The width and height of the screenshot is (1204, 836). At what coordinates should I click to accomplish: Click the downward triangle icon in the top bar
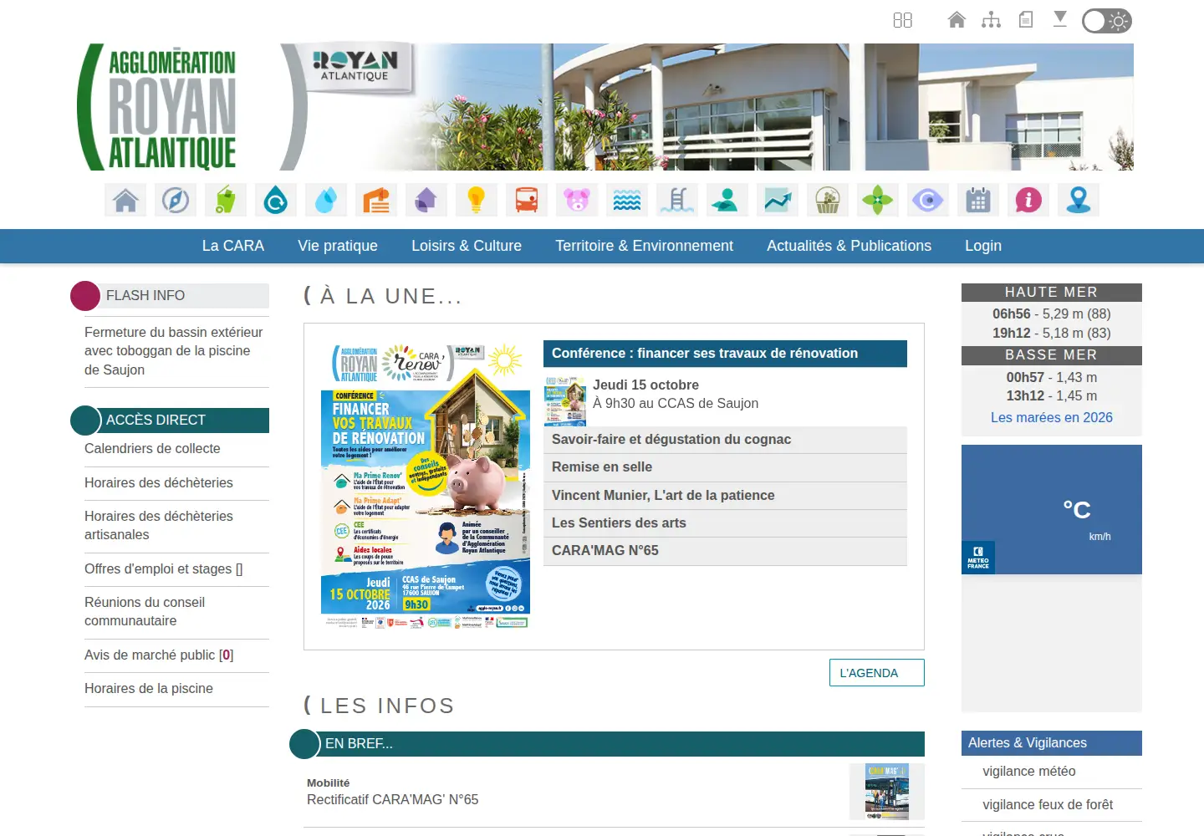point(1060,18)
